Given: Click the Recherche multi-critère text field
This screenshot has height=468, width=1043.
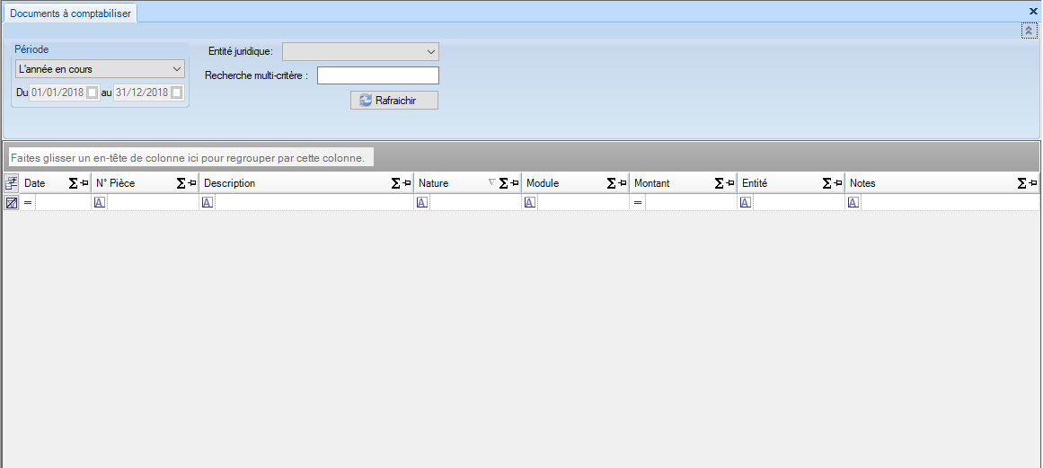Looking at the screenshot, I should (x=377, y=75).
